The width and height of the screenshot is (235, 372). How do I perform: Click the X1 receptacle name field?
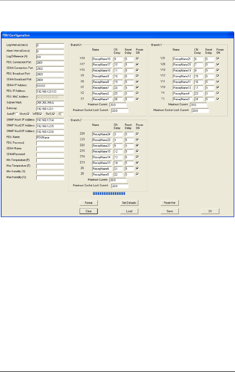click(102, 99)
